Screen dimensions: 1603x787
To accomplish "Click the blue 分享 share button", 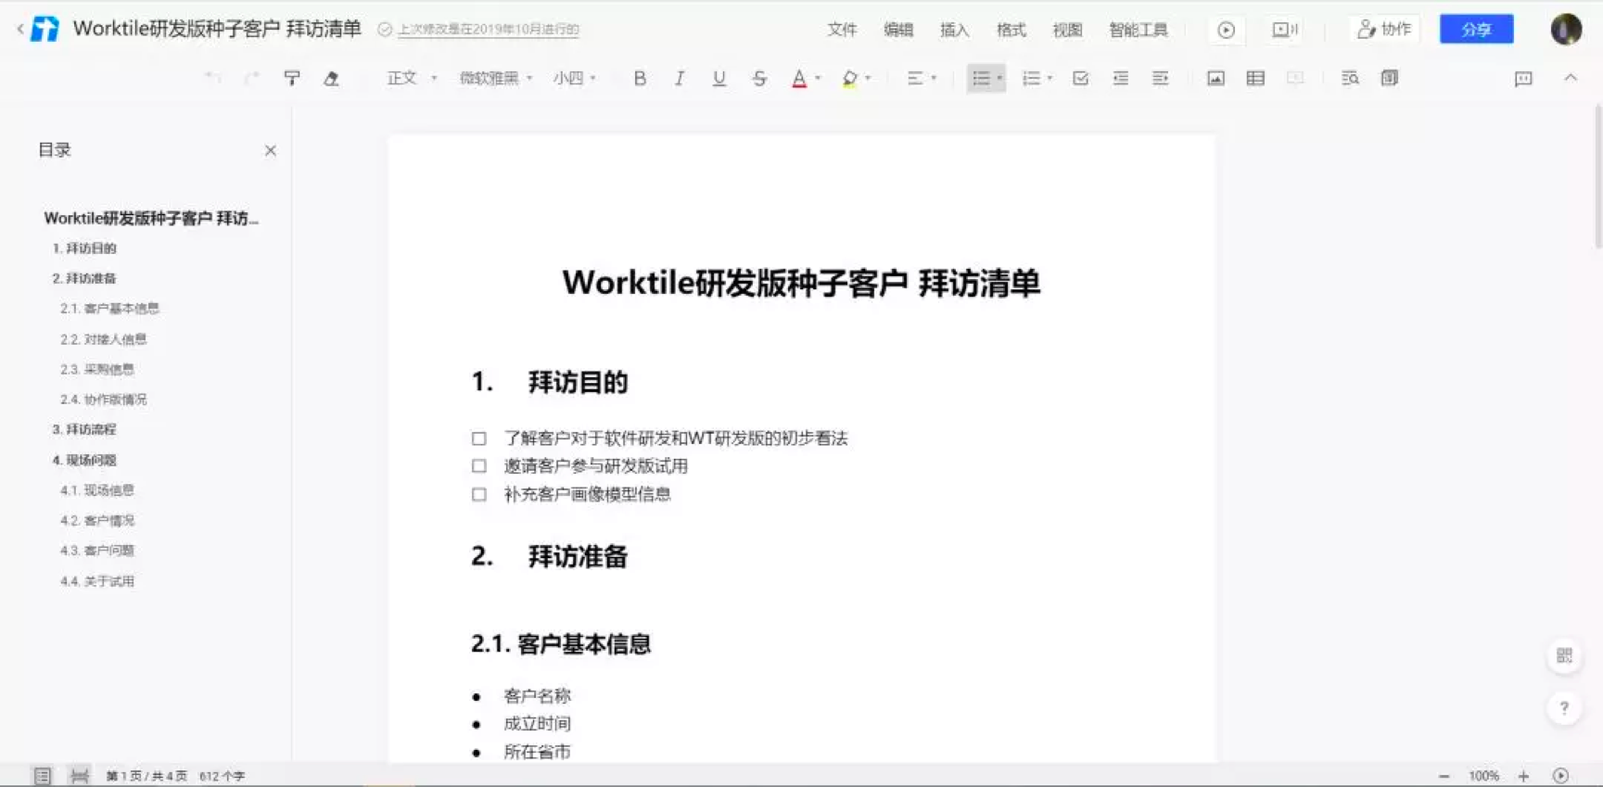I will click(1476, 30).
